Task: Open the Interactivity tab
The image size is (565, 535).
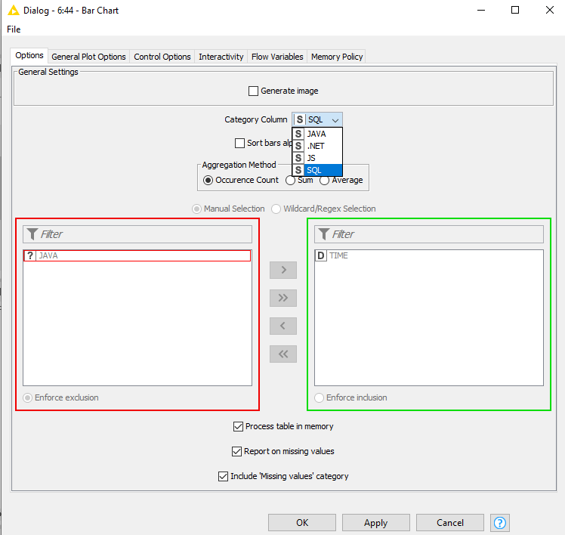Action: pos(221,57)
